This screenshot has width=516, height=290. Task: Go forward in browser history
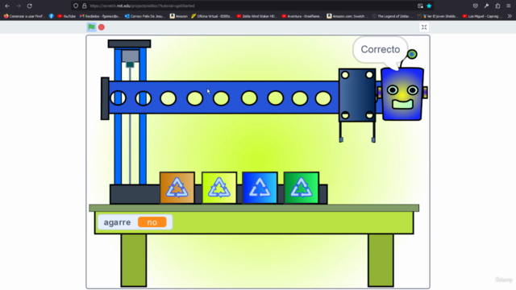[19, 6]
